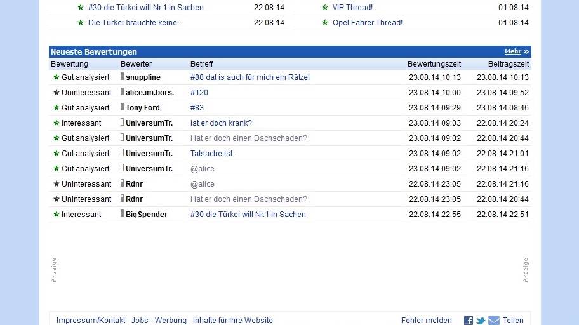Viewport: 579px width, 325px height.
Task: Share page via Twitter bird icon
Action: tap(481, 320)
